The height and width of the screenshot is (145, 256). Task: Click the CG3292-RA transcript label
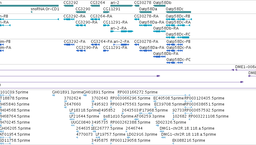74,16
